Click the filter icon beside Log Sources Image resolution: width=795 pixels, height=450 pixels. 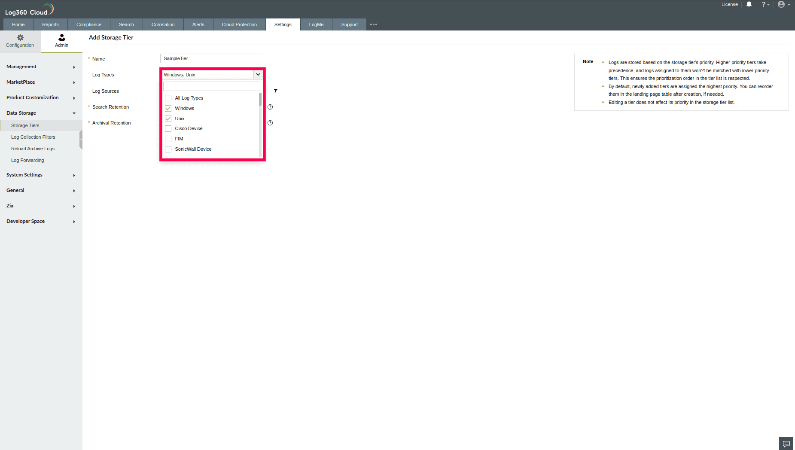pos(275,91)
